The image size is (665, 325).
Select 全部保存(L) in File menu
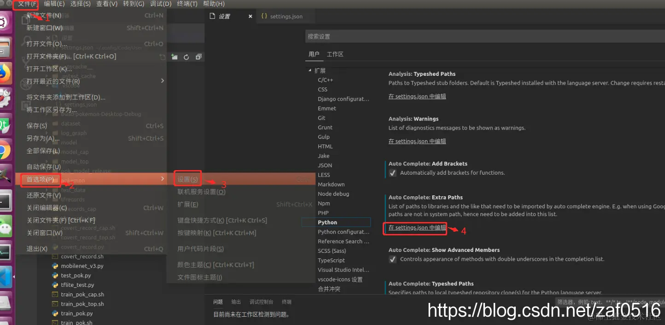point(91,151)
